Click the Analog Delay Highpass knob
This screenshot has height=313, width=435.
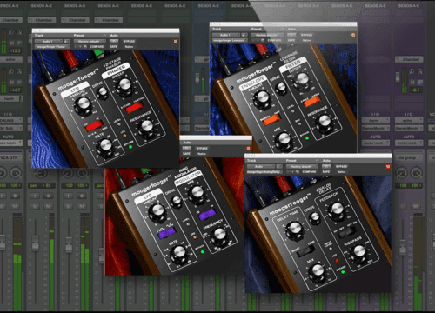click(x=359, y=251)
